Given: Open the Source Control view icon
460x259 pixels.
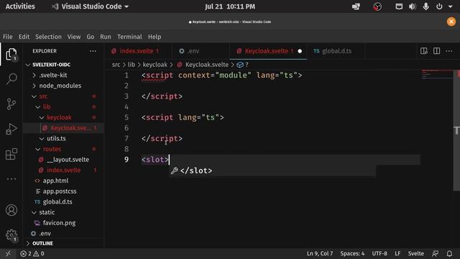Looking at the screenshot, I should click(11, 104).
